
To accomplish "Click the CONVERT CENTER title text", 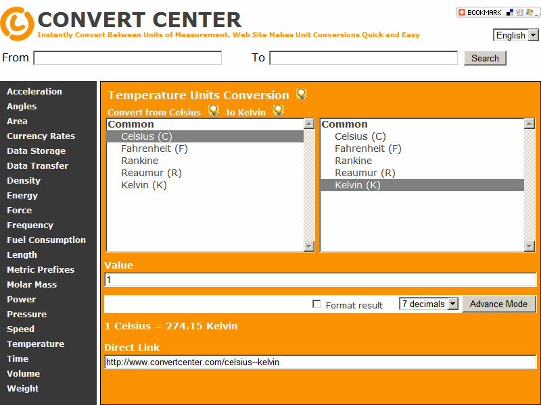I will [139, 20].
